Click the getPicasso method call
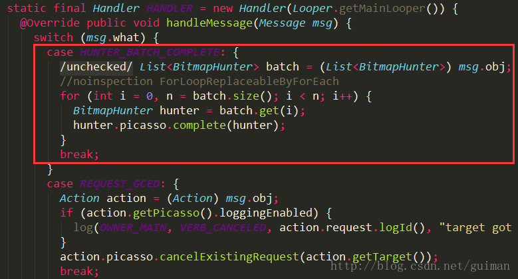Screen dimensions: 518x279 coord(166,213)
